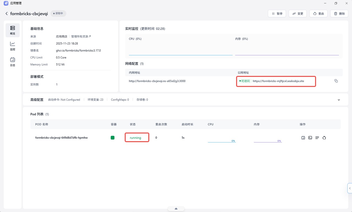Click the 可访问 accessible status tag
This screenshot has width=352, height=212.
(244, 81)
